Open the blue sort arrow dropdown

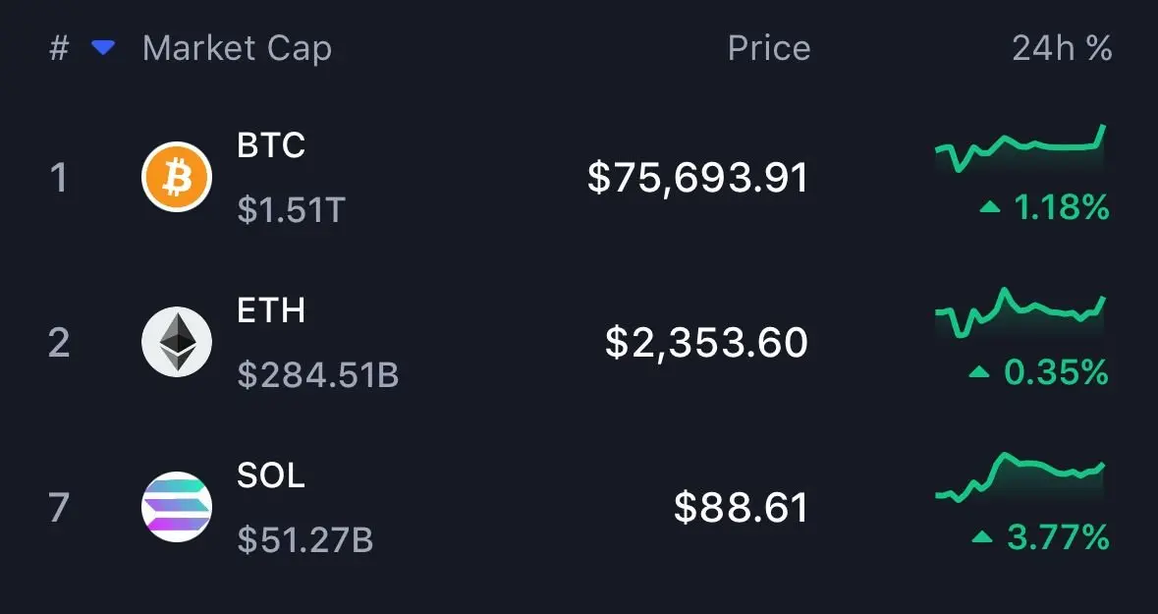coord(103,48)
